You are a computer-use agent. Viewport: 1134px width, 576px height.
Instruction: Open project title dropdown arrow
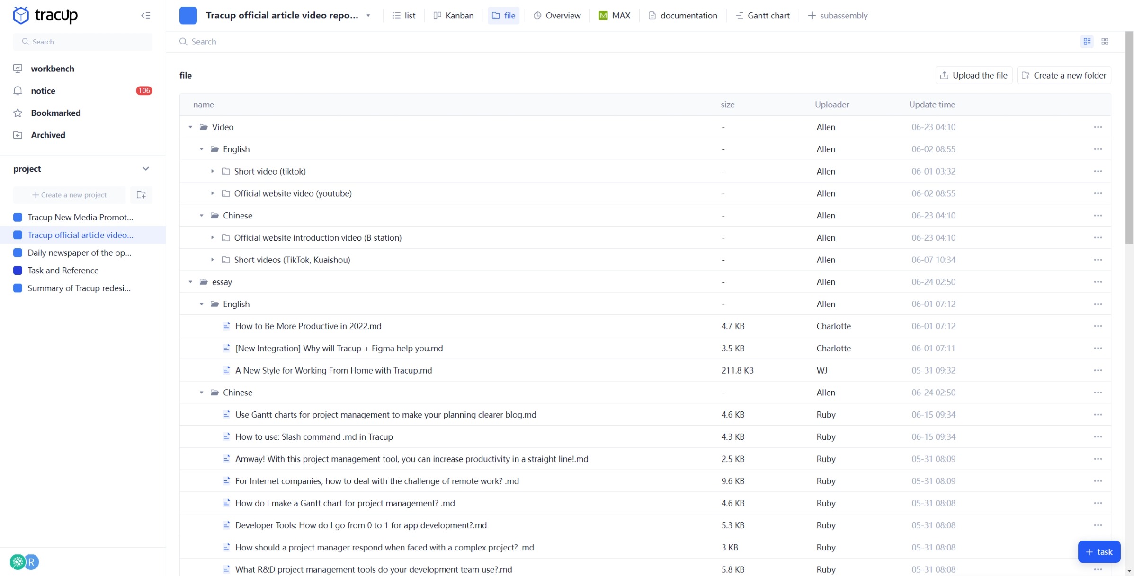[368, 16]
